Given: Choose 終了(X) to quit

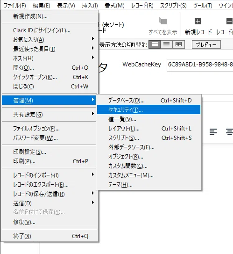Looking at the screenshot, I should point(50,236).
